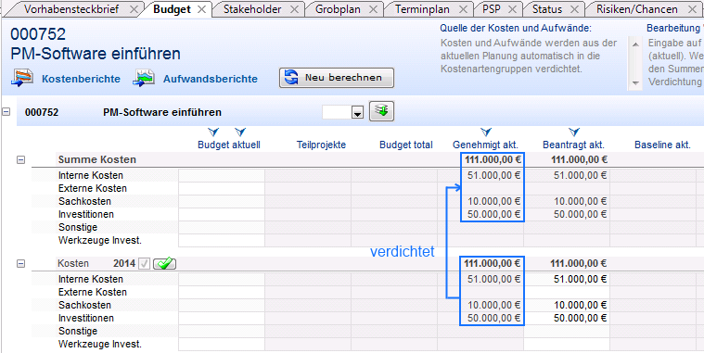Switch to the Terminplan tab
704x353 pixels.
coord(422,9)
